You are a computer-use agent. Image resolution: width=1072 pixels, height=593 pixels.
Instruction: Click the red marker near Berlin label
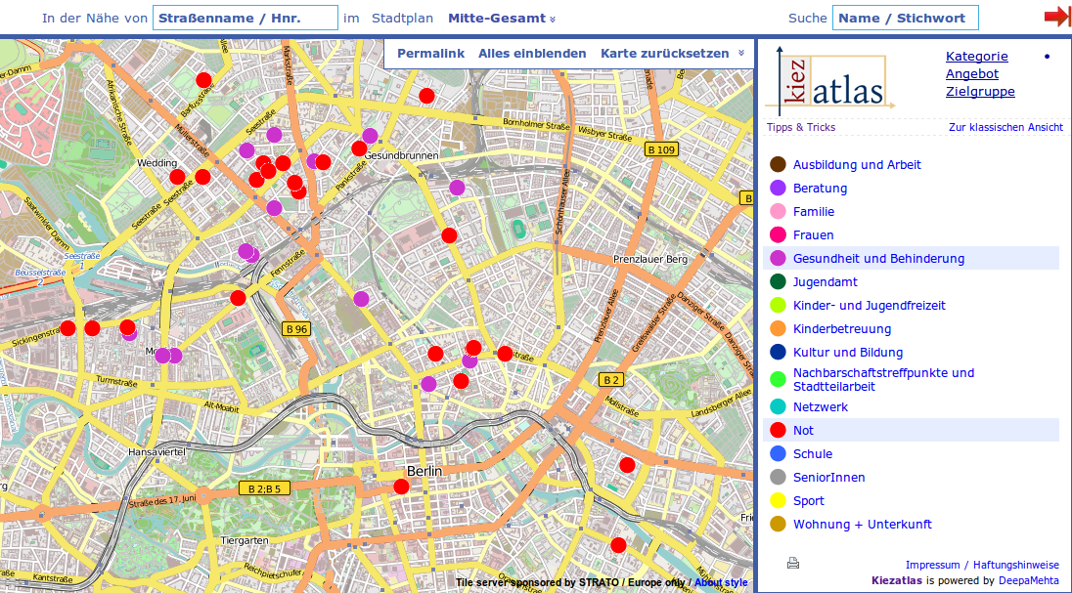point(401,487)
